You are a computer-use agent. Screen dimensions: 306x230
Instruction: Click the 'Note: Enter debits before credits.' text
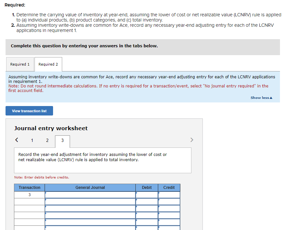click(42, 177)
